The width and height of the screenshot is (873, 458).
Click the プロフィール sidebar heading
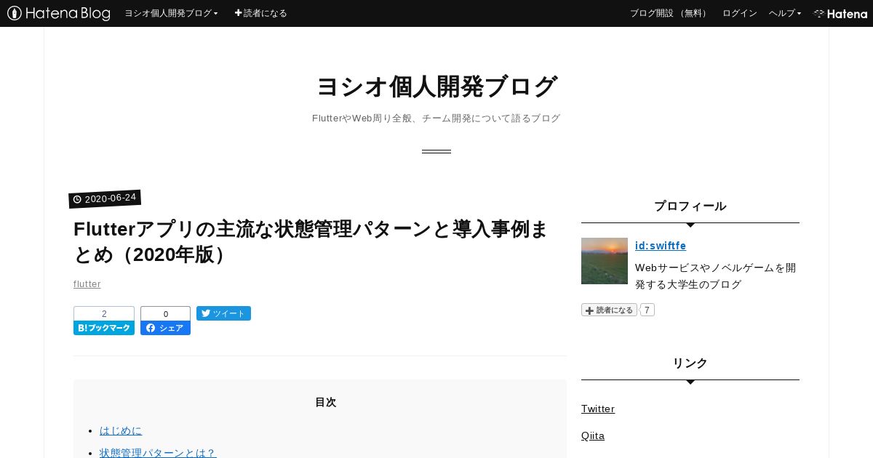(690, 206)
